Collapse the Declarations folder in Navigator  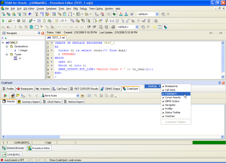pyautogui.click(x=7, y=46)
